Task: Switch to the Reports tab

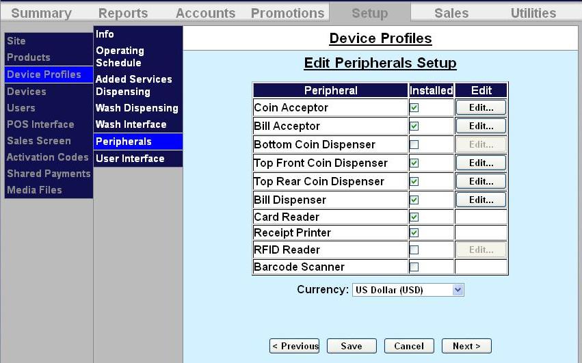Action: (123, 13)
